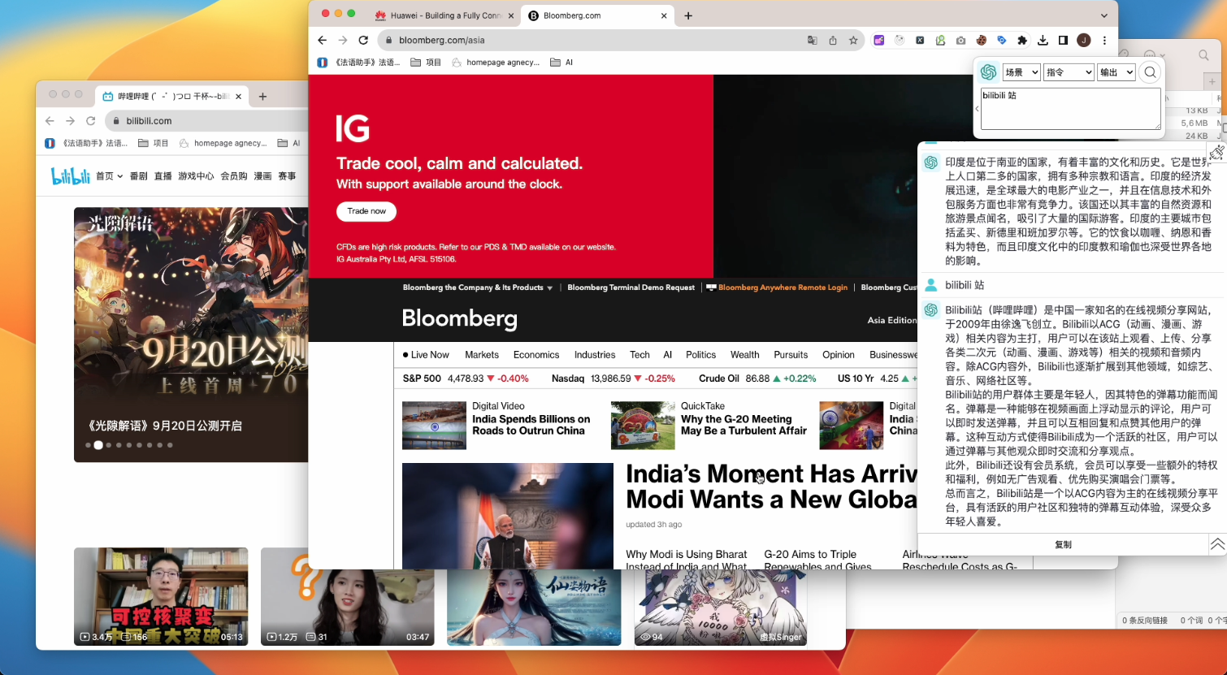
Task: Click the camera screenshot extension icon
Action: [x=961, y=40]
